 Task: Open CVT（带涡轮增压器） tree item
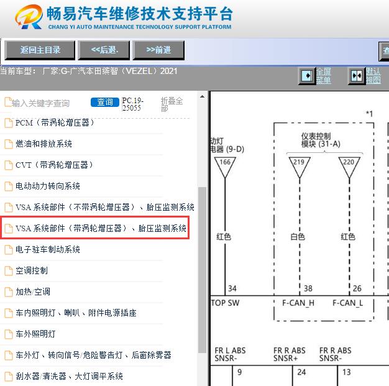54,165
